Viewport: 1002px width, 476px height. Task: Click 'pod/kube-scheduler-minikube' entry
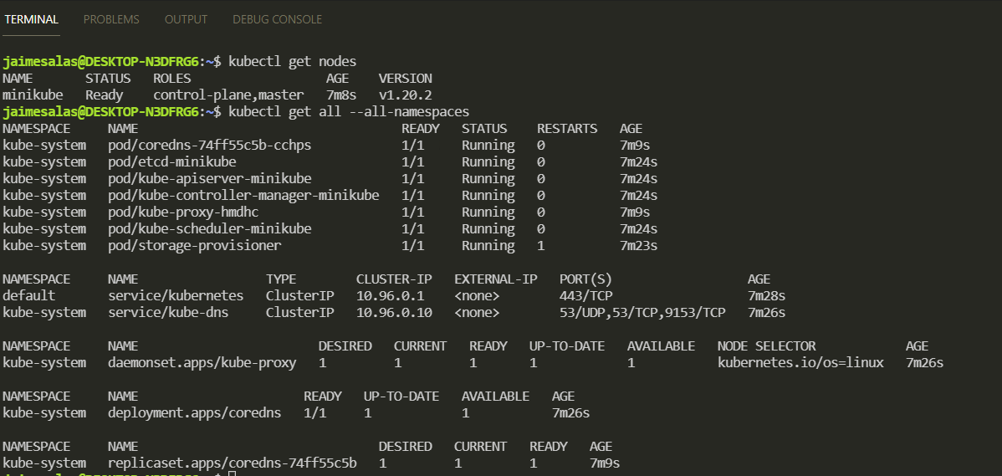point(210,228)
